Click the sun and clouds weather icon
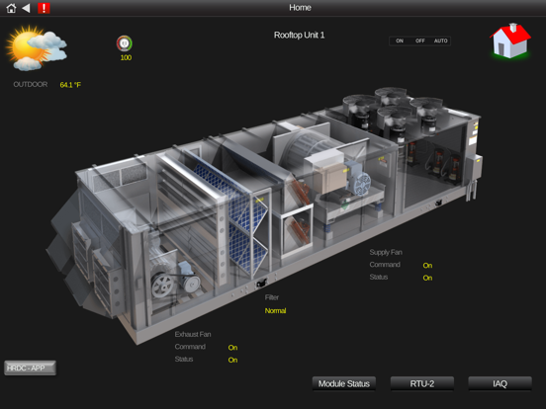Viewport: 546px width, 409px height. (37, 48)
